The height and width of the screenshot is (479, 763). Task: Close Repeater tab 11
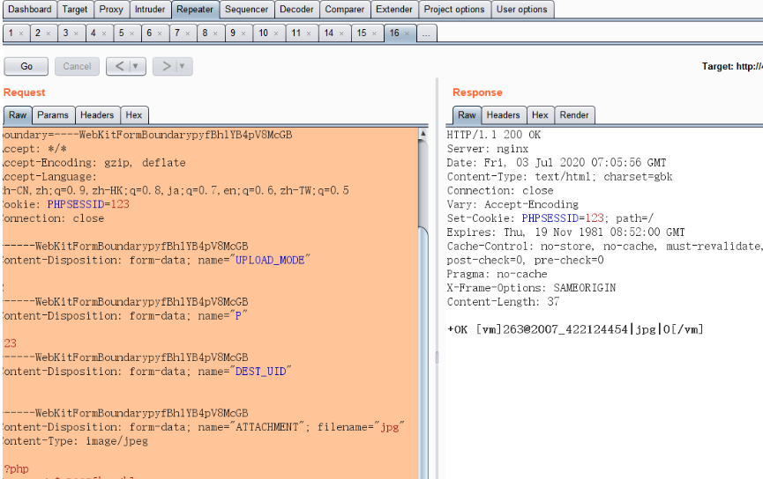[309, 33]
